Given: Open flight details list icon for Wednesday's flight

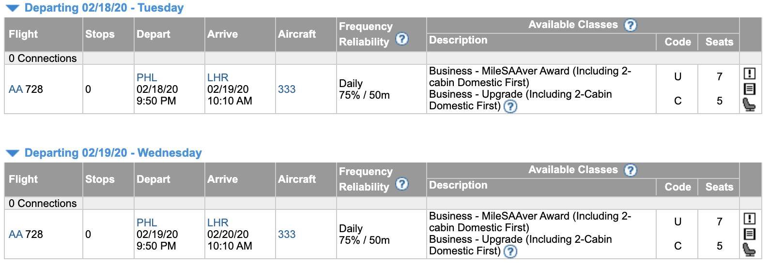Looking at the screenshot, I should pyautogui.click(x=749, y=234).
